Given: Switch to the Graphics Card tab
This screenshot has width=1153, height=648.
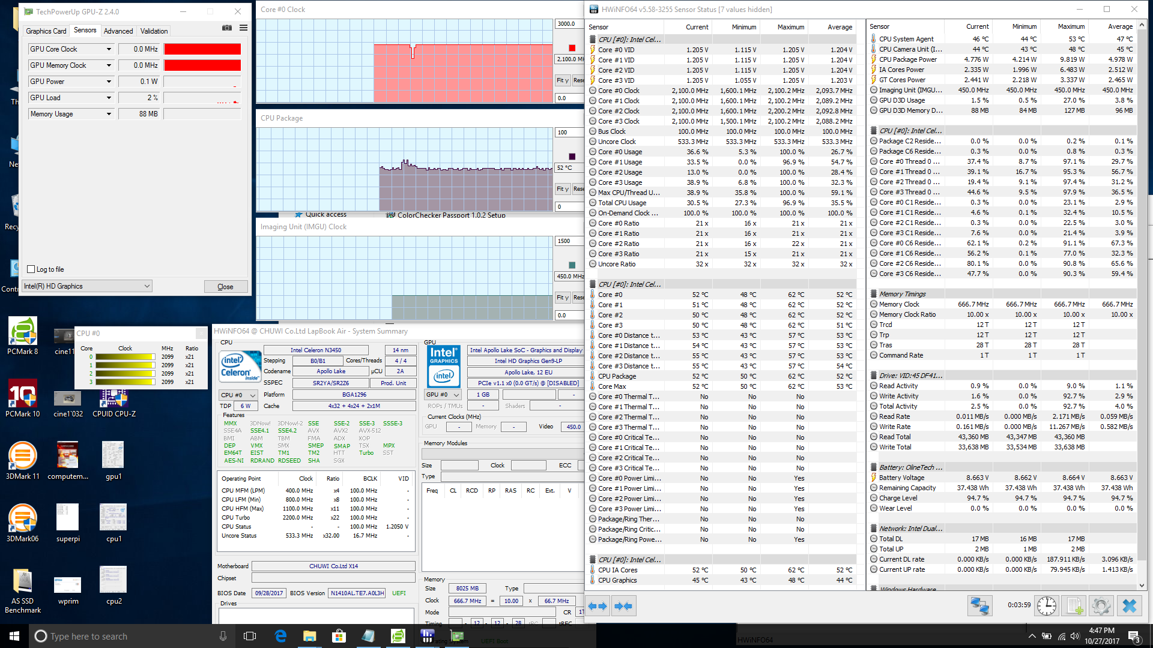Looking at the screenshot, I should point(46,31).
